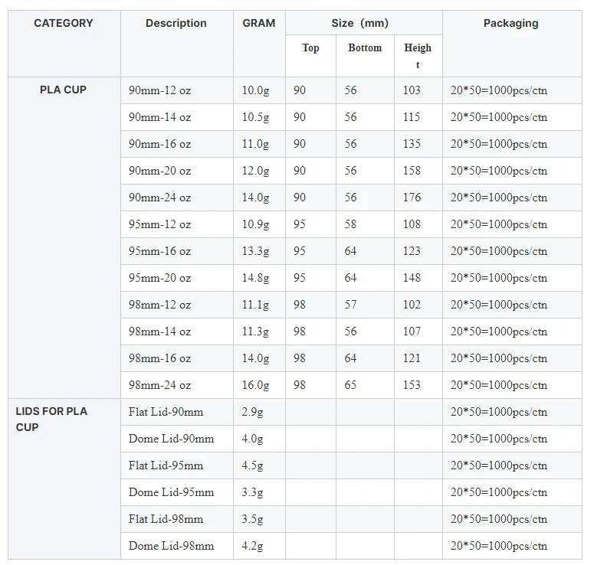Click the Packaging column header
The height and width of the screenshot is (565, 594).
[x=510, y=23]
